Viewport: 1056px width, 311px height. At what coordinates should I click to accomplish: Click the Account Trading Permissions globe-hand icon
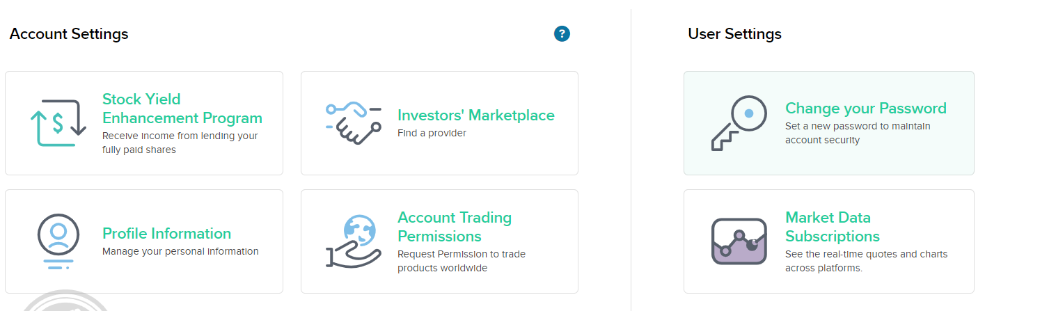pos(354,241)
